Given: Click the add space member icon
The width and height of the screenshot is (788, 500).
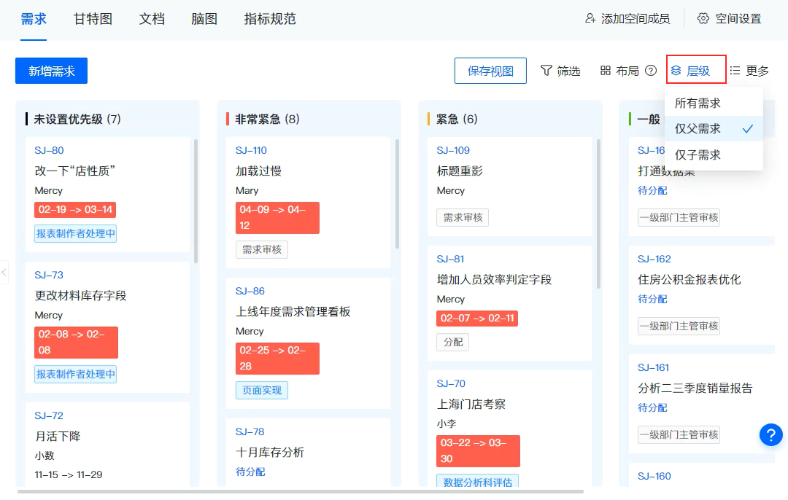Looking at the screenshot, I should (x=591, y=19).
